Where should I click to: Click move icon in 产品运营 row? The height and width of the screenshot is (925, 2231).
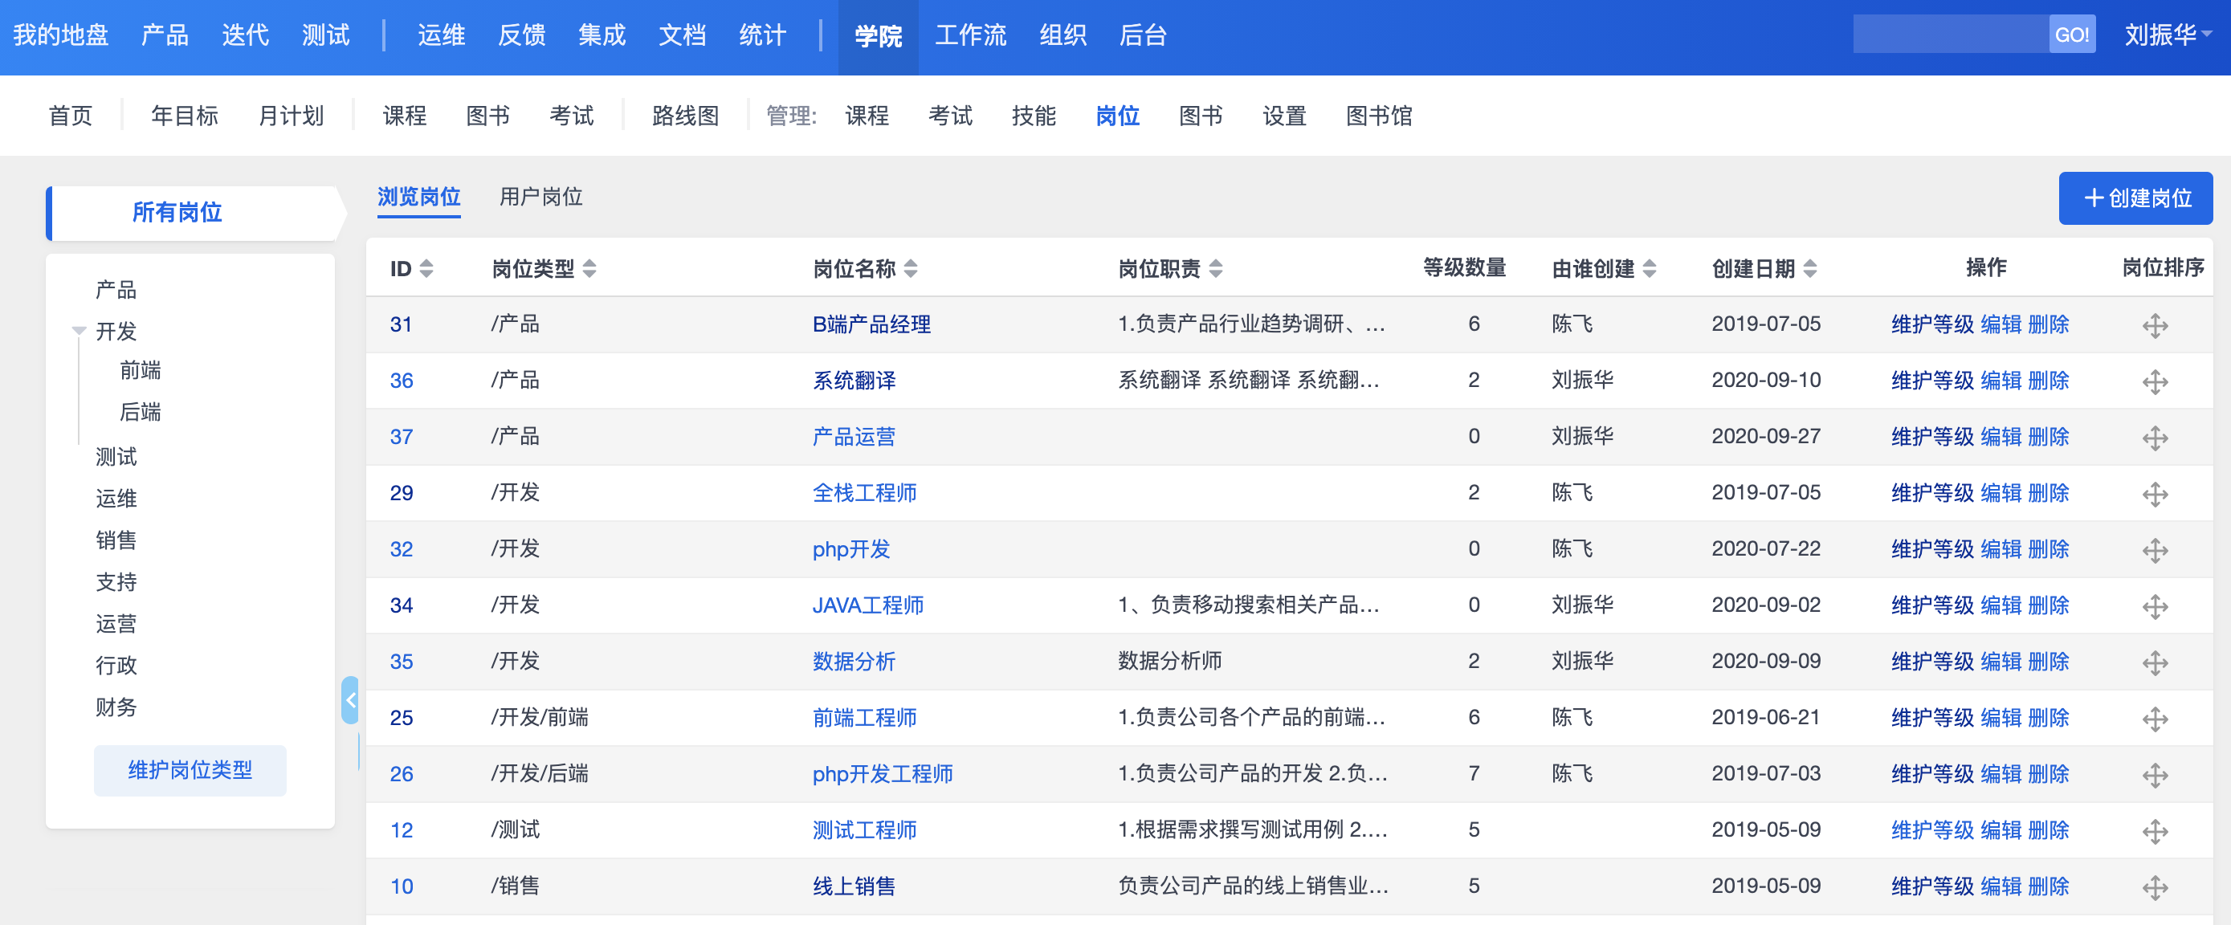(2155, 438)
